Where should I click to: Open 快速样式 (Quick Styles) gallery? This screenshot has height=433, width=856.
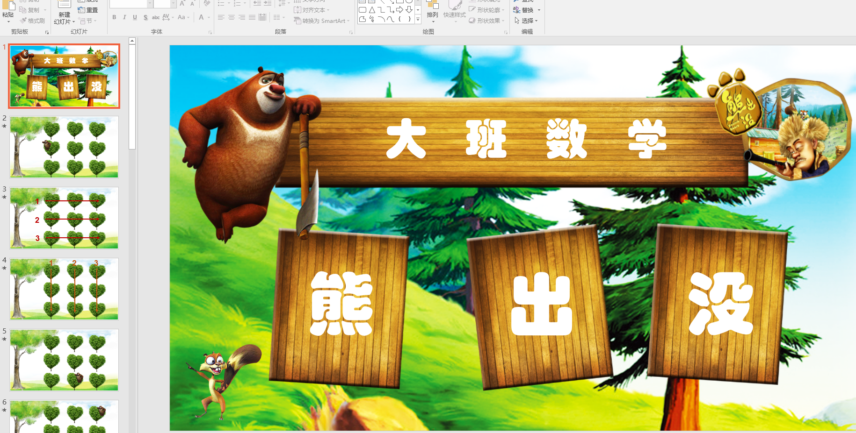pyautogui.click(x=454, y=13)
